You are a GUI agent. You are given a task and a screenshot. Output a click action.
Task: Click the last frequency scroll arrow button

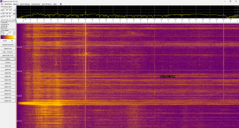pos(14,20)
